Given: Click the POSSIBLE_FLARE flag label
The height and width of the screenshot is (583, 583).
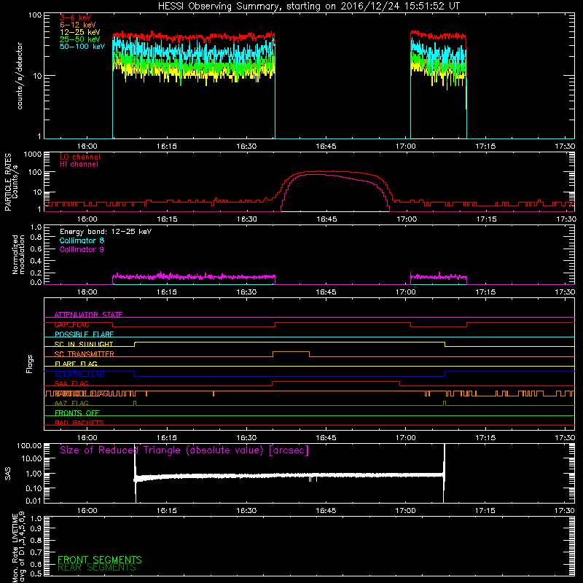Looking at the screenshot, I should tap(84, 334).
